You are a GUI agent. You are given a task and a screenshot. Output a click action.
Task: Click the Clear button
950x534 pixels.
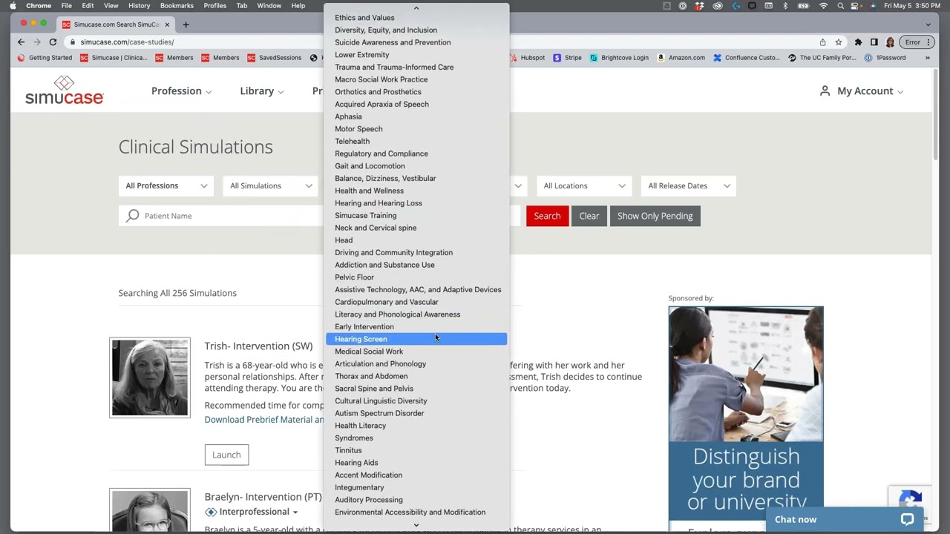pos(589,216)
